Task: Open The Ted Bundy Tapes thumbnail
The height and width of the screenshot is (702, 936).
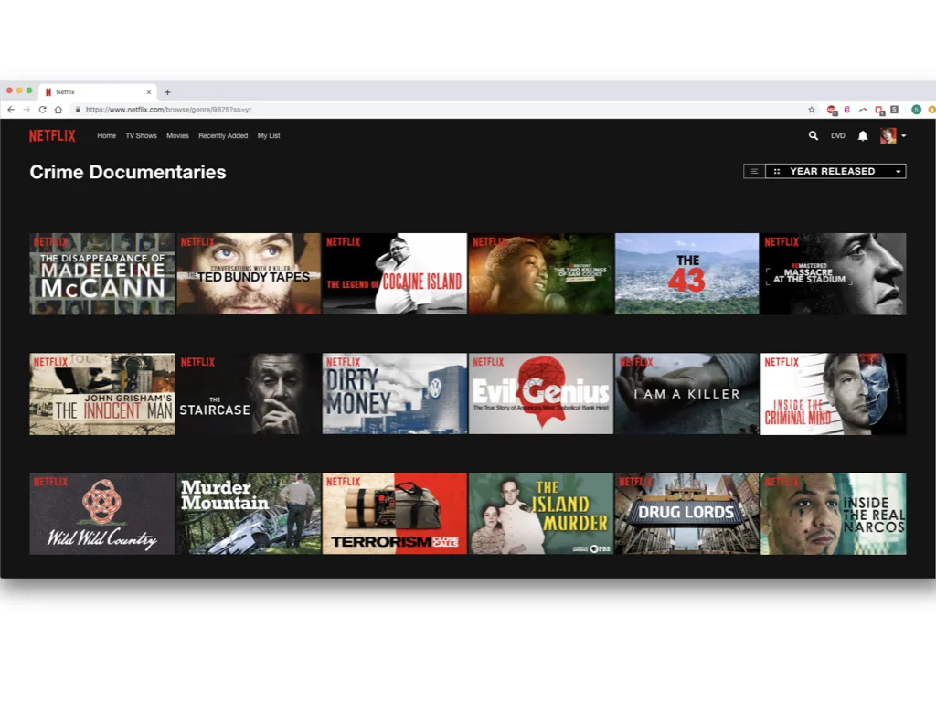Action: point(249,274)
